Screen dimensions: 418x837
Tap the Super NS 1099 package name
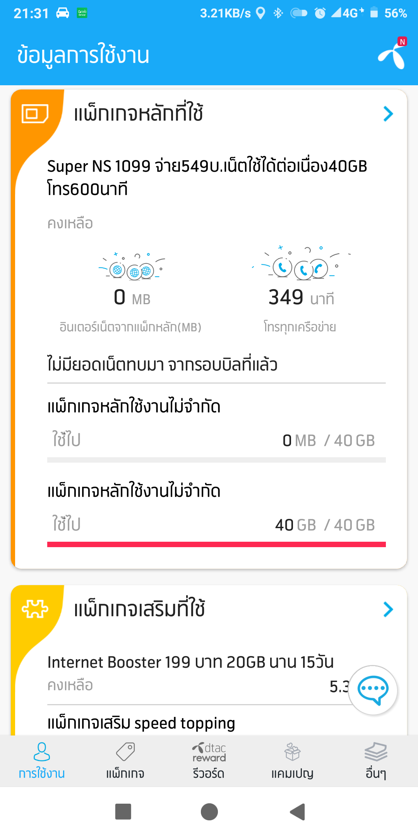tap(207, 177)
